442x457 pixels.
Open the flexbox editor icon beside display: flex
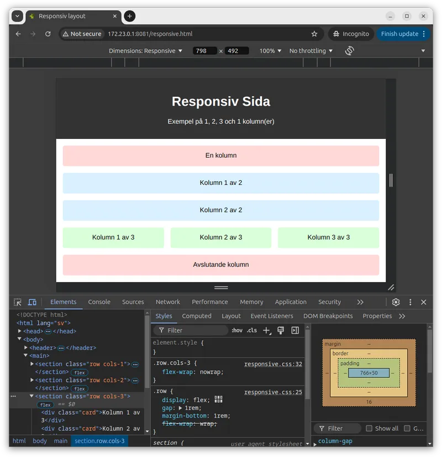(218, 399)
